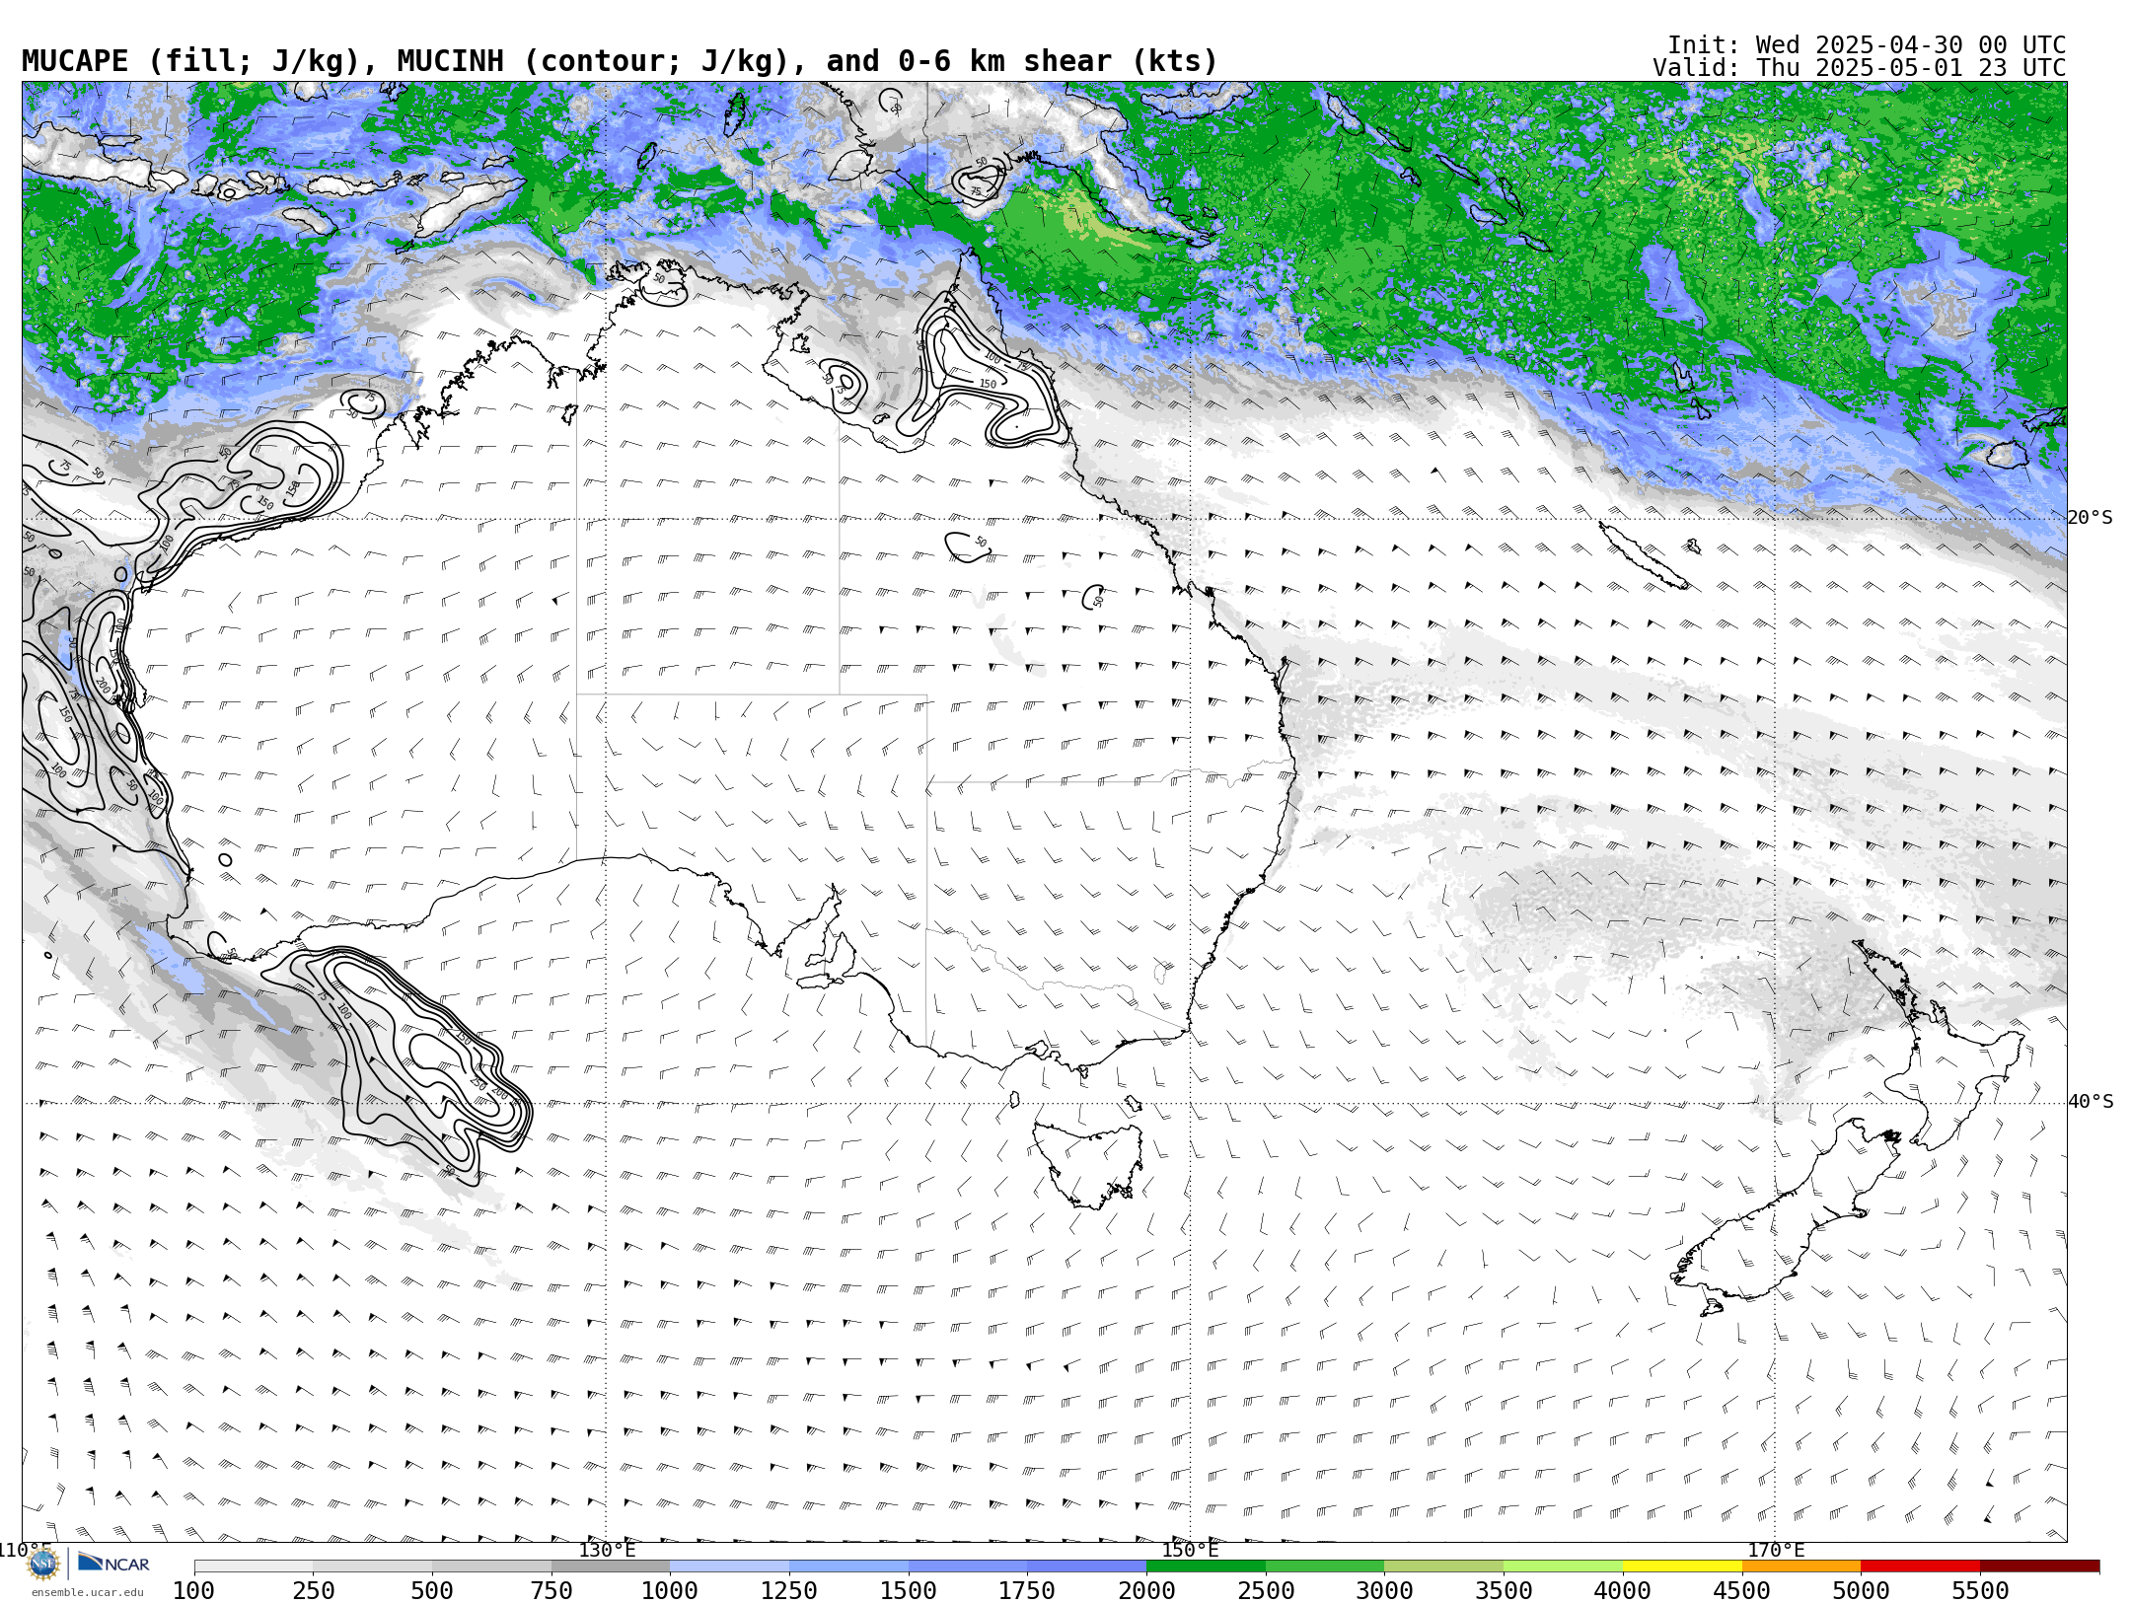The image size is (2131, 1604).
Task: Pick the light blue 1250–1500 colorbar swatch
Action: click(x=848, y=1567)
